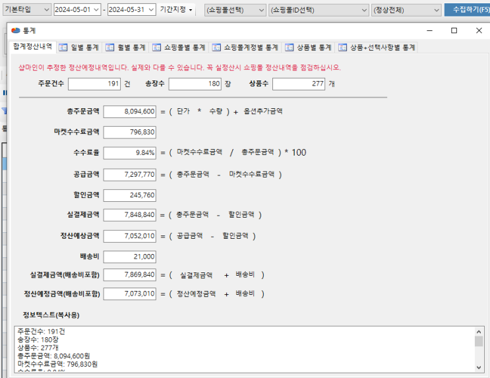Viewport: 490px width, 378px height.
Task: Close the 통계 window
Action: [x=479, y=30]
